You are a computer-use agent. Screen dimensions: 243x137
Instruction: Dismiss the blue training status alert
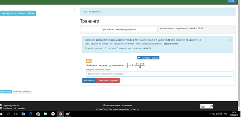pyautogui.click(x=230, y=40)
